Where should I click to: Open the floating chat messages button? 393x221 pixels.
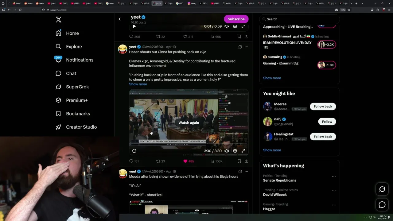[x=382, y=205]
